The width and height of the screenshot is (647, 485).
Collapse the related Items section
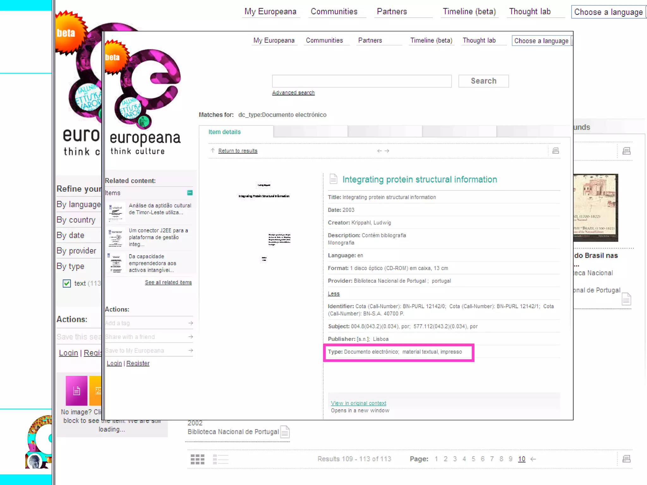(x=190, y=193)
